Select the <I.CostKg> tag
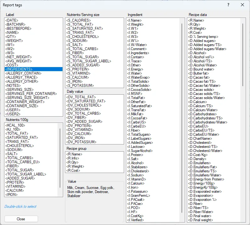250x225 pixels. pyautogui.click(x=135, y=216)
